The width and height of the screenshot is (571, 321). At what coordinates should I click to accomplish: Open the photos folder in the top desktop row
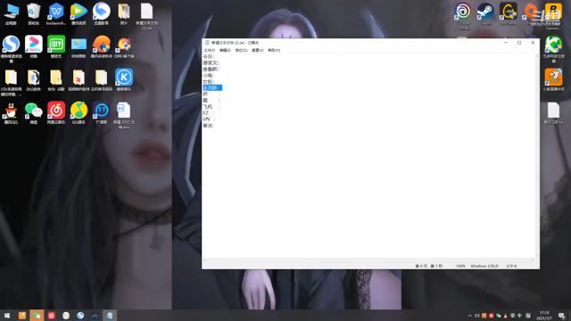[124, 14]
